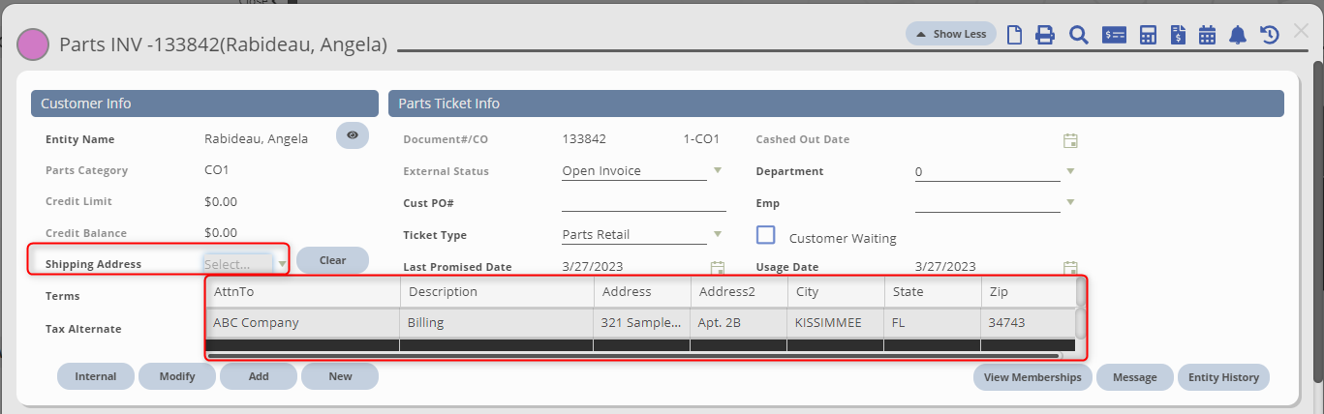Collapse header using Show Less
Viewport: 1324px width, 414px height.
[x=951, y=34]
